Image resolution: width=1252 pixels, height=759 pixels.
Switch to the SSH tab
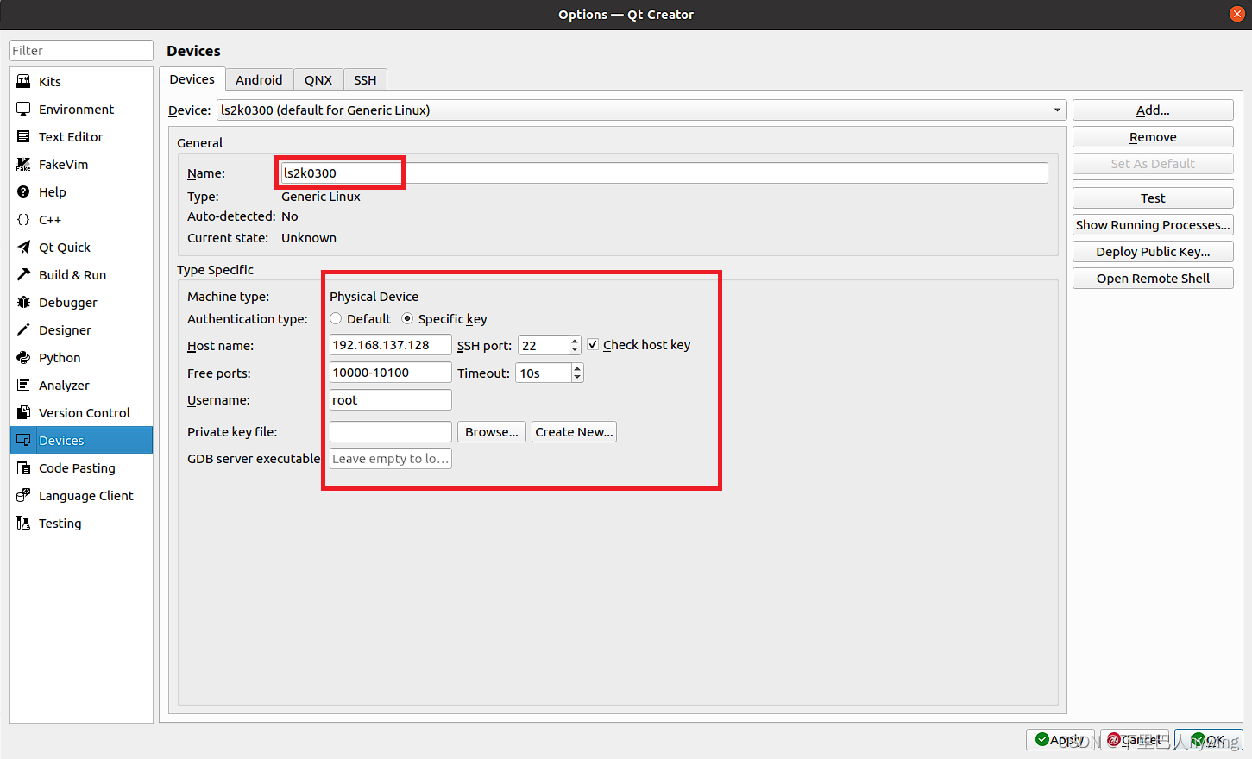(x=365, y=79)
